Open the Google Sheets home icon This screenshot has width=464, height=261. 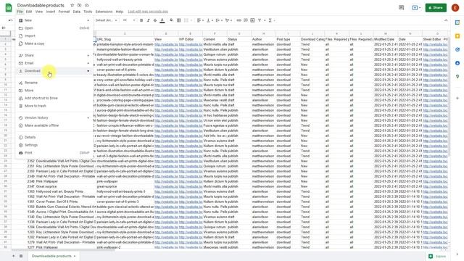coord(9,8)
